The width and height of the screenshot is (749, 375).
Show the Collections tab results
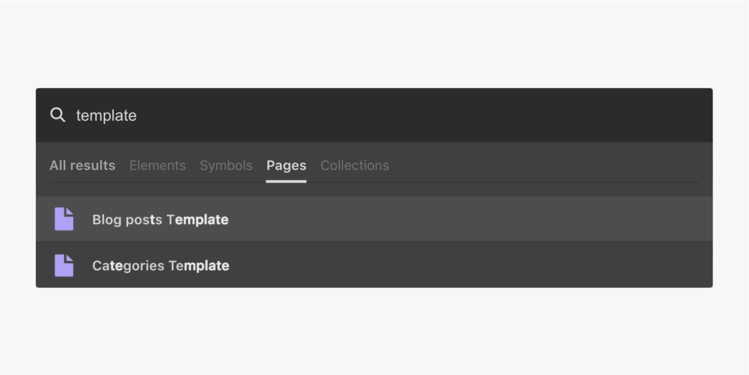pos(355,165)
